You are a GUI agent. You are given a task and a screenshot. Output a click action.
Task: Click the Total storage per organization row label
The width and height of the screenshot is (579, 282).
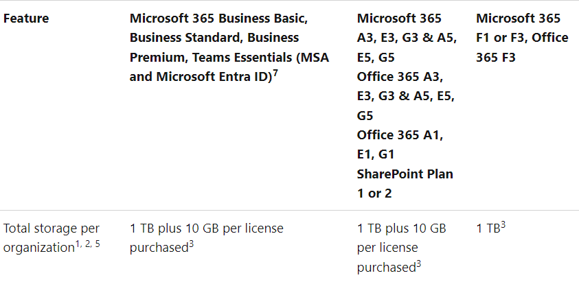point(52,238)
